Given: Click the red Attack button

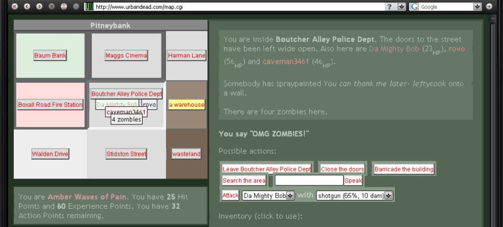Looking at the screenshot, I should [x=230, y=196].
